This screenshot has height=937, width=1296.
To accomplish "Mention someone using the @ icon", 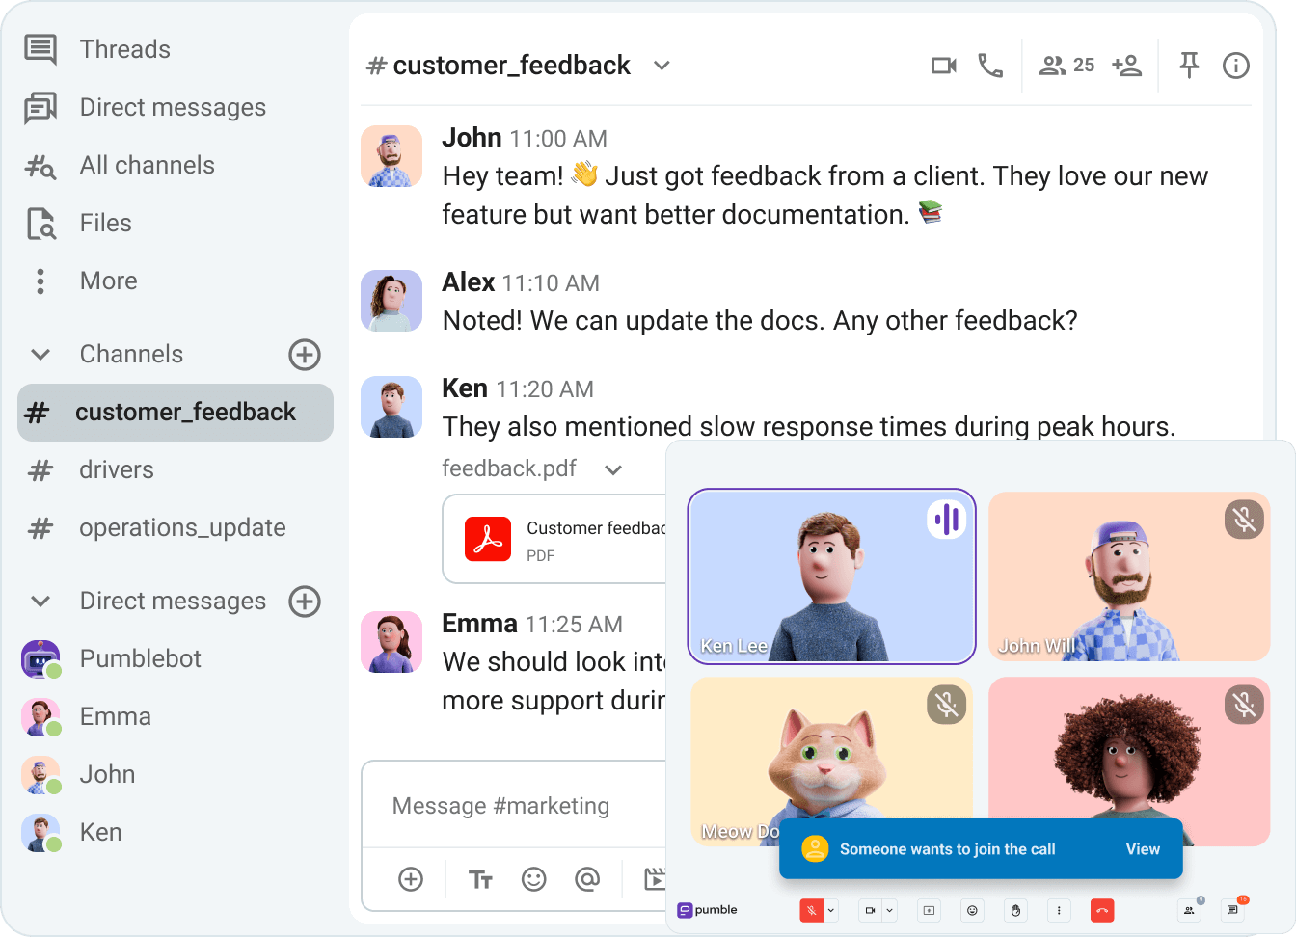I will click(x=587, y=879).
